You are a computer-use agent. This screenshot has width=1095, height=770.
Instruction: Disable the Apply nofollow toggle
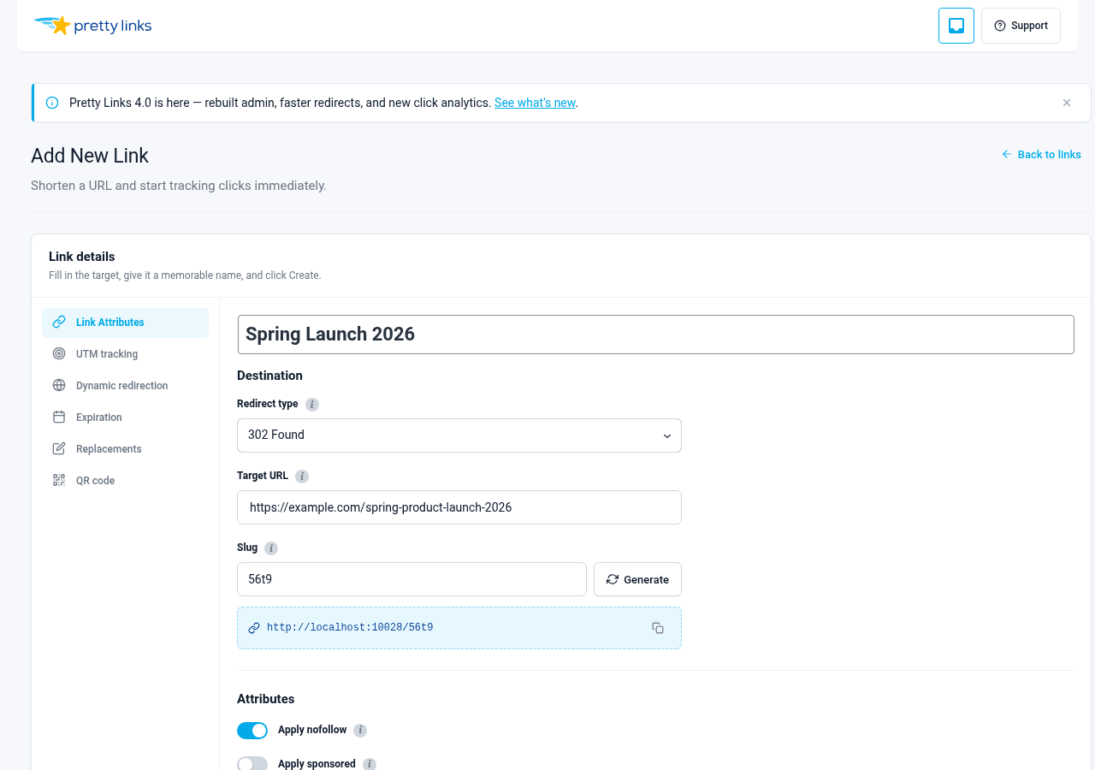click(252, 731)
